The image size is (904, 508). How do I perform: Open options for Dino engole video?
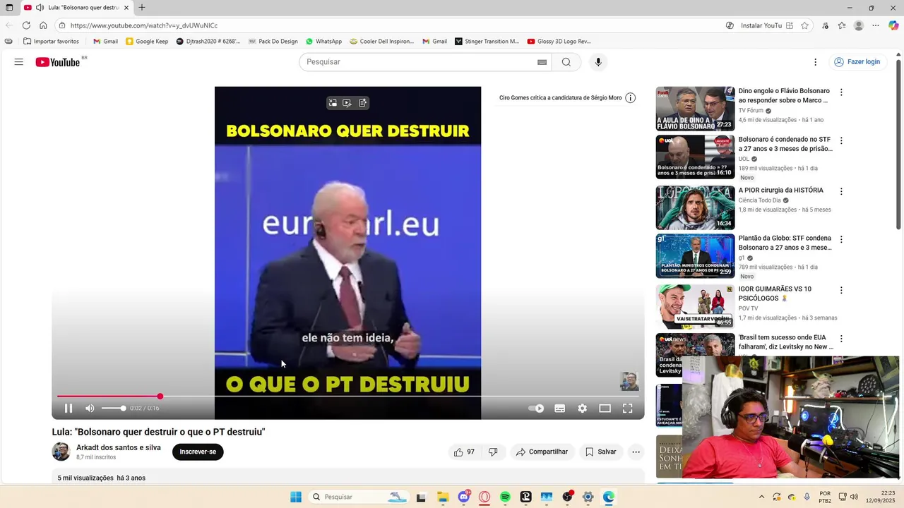point(841,92)
